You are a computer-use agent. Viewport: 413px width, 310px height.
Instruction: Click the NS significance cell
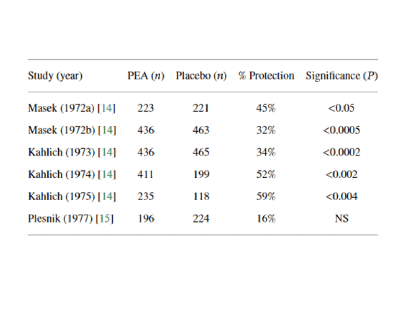point(341,219)
